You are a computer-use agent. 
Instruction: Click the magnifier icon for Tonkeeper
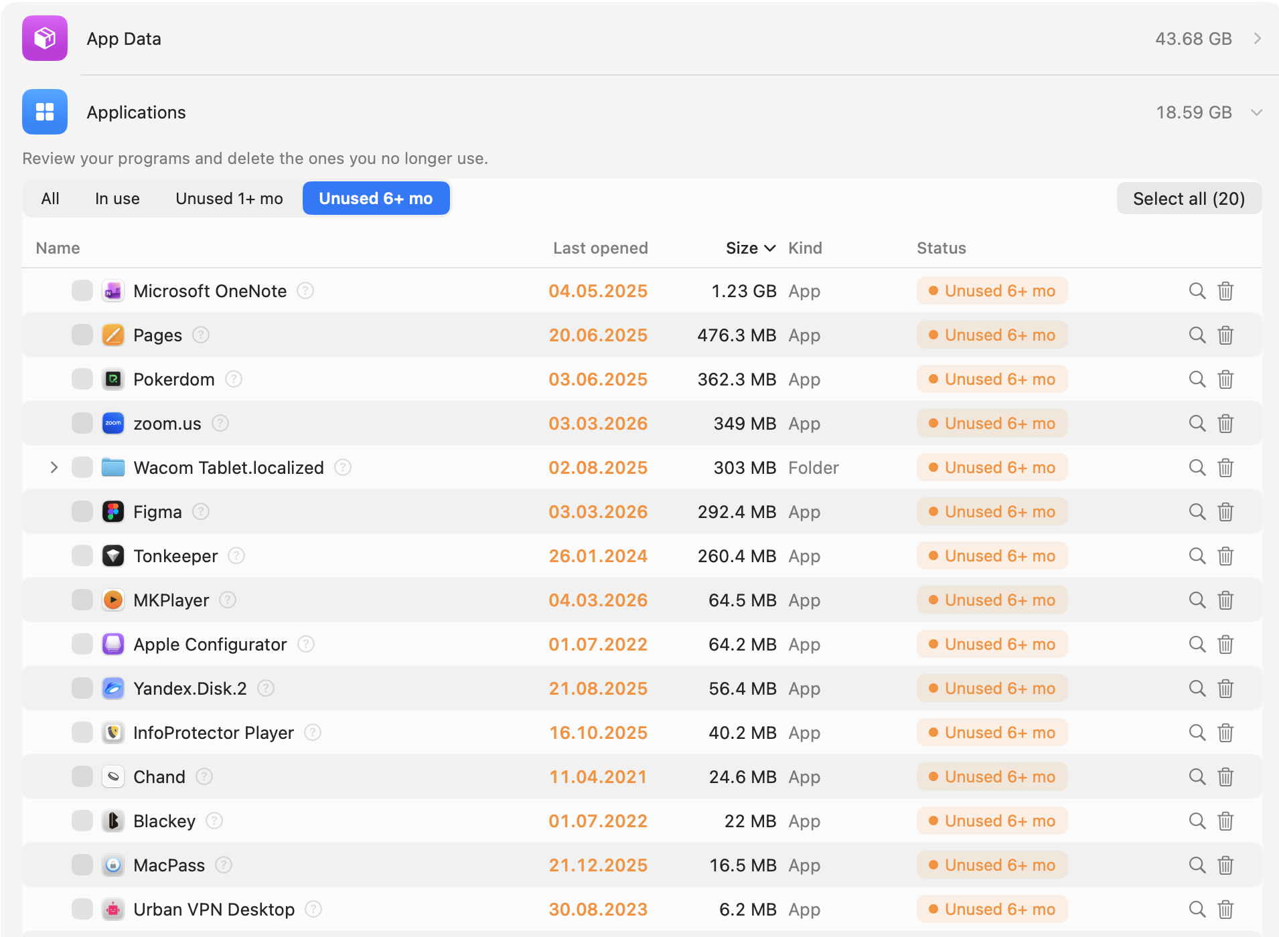pyautogui.click(x=1197, y=556)
